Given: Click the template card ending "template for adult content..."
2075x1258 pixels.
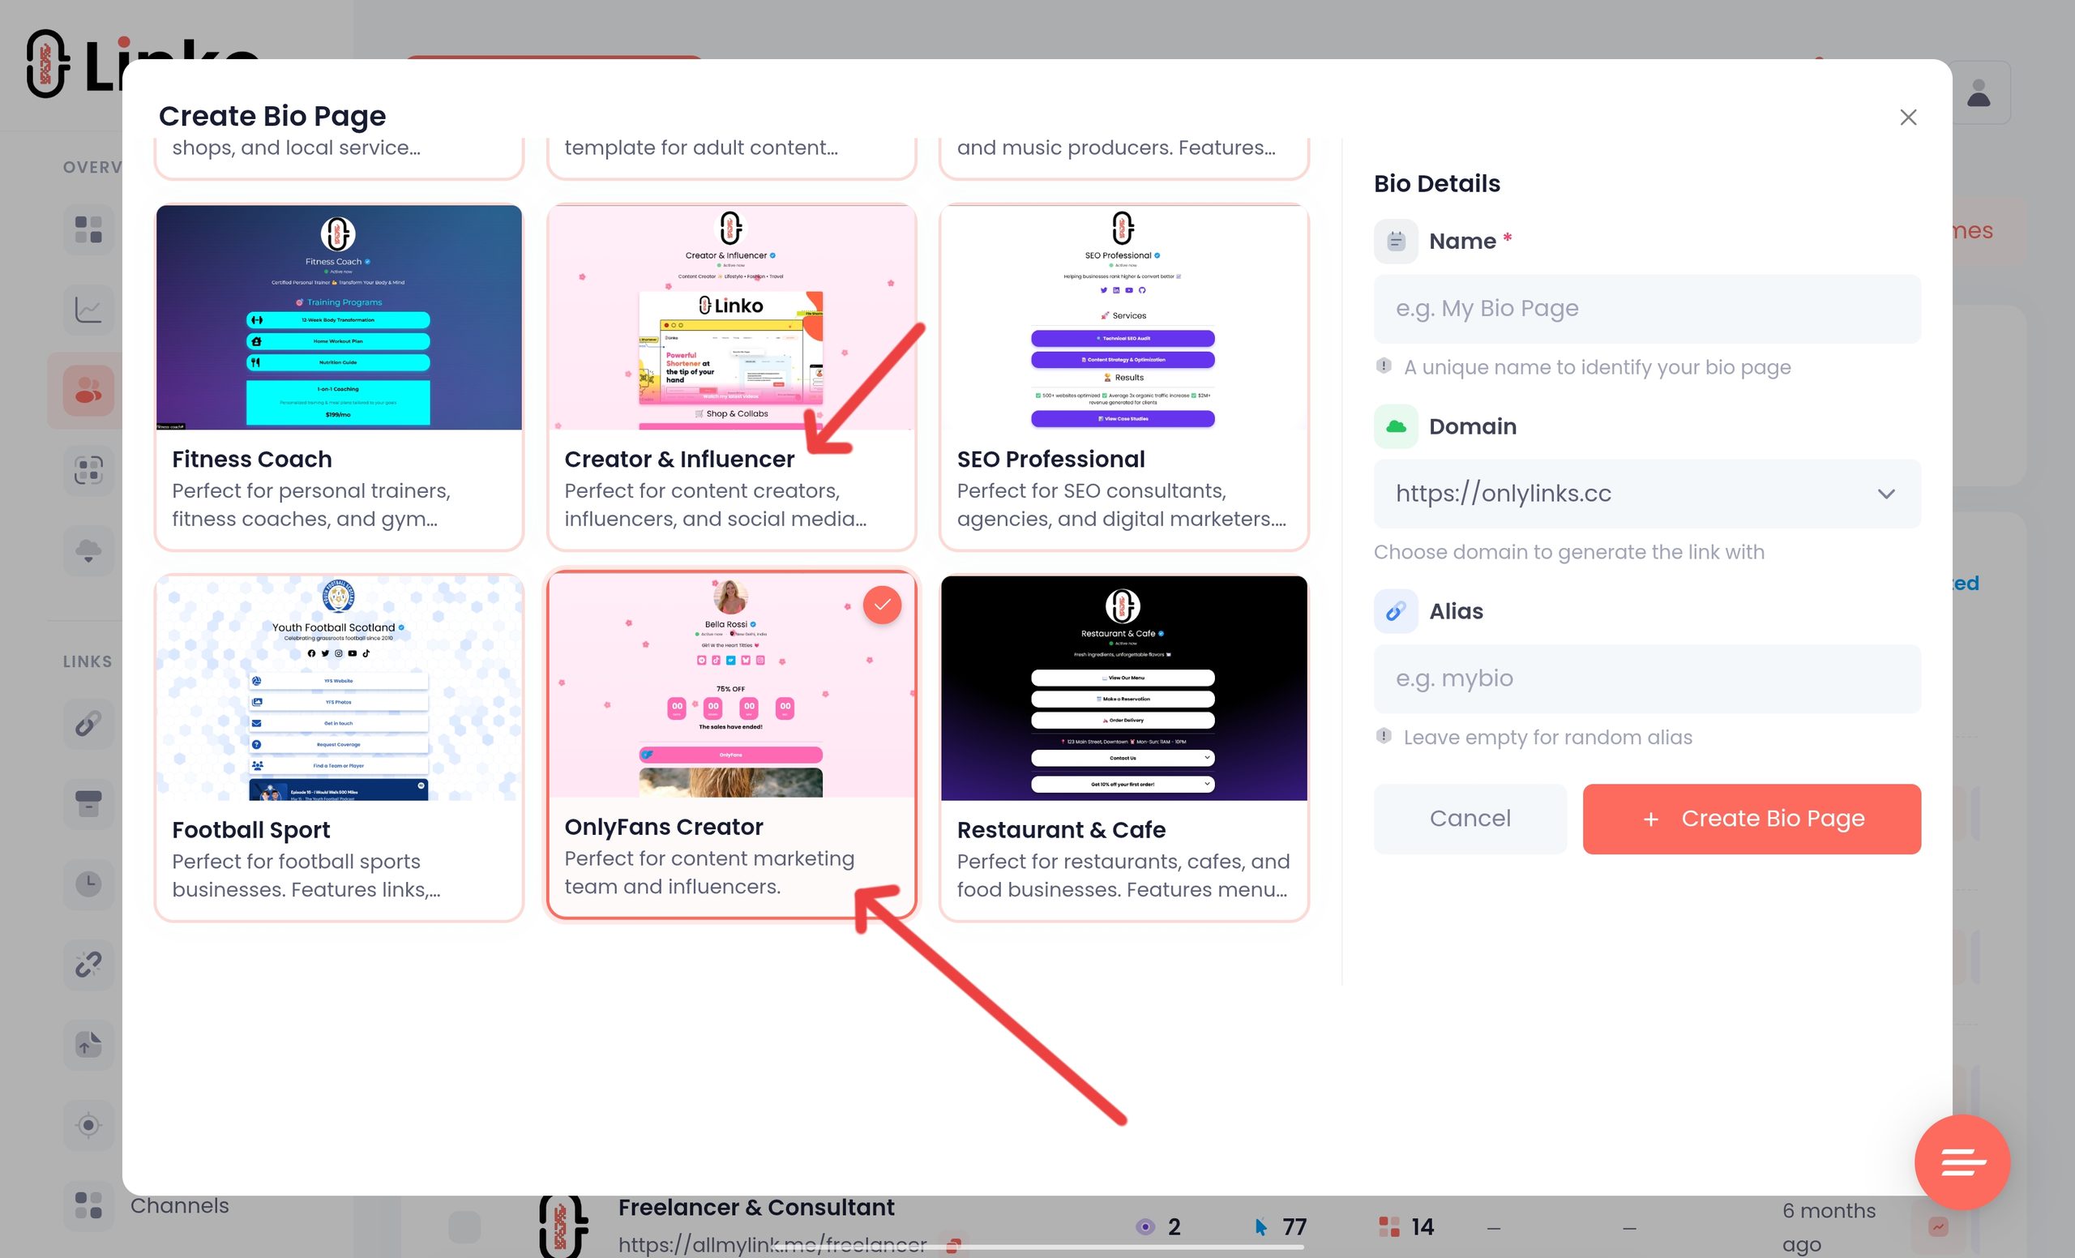Looking at the screenshot, I should (731, 157).
